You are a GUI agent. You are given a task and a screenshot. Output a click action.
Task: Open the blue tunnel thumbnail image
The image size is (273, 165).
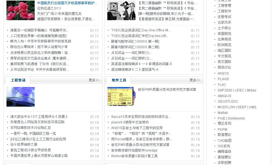(x=21, y=97)
